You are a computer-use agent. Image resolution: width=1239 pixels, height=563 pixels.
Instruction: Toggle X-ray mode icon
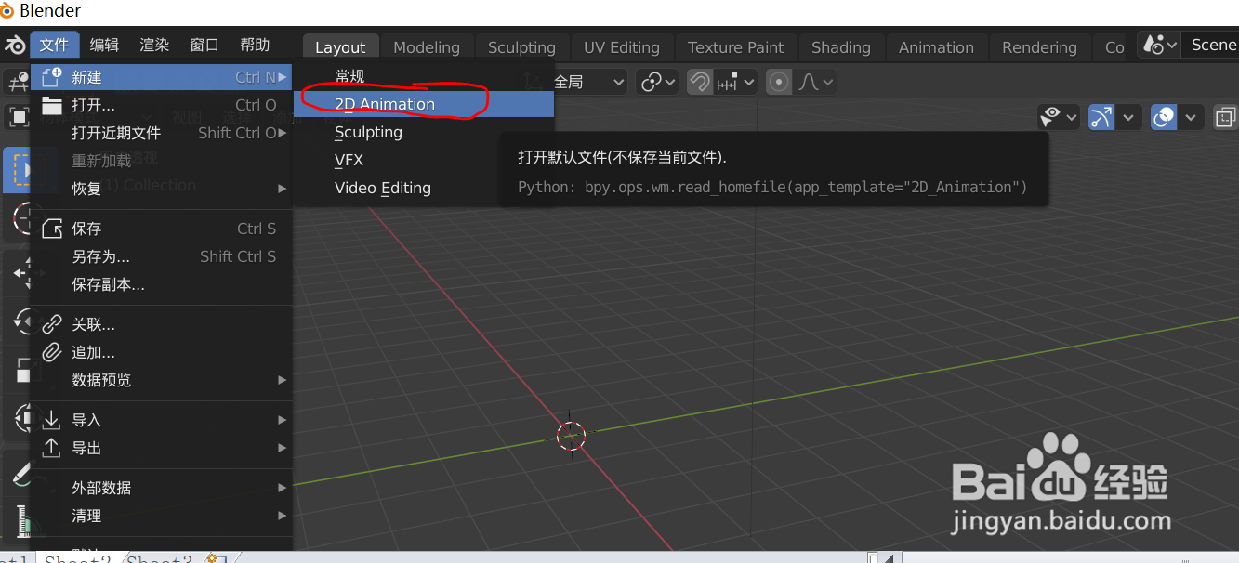pyautogui.click(x=1226, y=117)
